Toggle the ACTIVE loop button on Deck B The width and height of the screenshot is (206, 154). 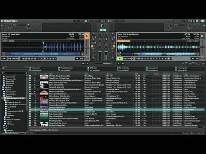click(x=202, y=58)
